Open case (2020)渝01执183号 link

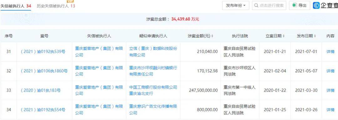[40, 91]
